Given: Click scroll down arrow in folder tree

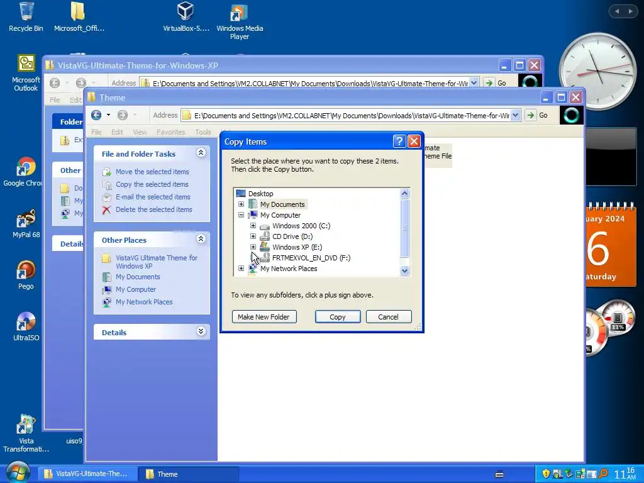Looking at the screenshot, I should pyautogui.click(x=404, y=270).
